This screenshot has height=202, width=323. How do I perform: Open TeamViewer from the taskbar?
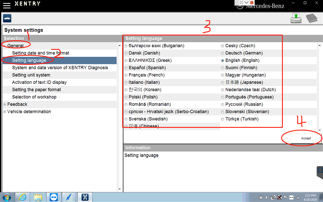tap(54, 197)
